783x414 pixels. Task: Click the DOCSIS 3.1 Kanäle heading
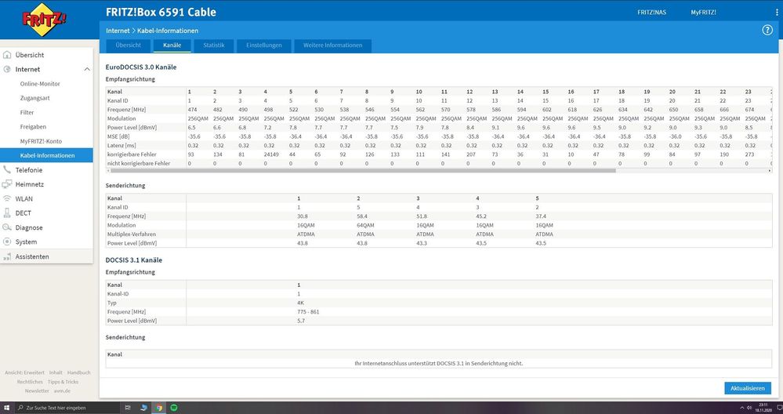click(134, 260)
